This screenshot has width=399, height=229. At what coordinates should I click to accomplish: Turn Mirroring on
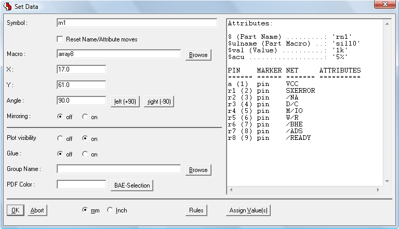tap(85, 117)
